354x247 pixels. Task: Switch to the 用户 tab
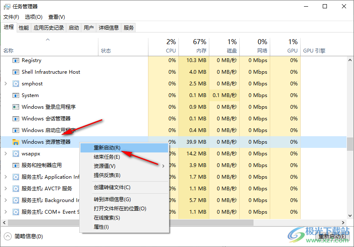[88, 28]
